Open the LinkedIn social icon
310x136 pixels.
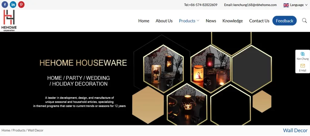(13, 5)
